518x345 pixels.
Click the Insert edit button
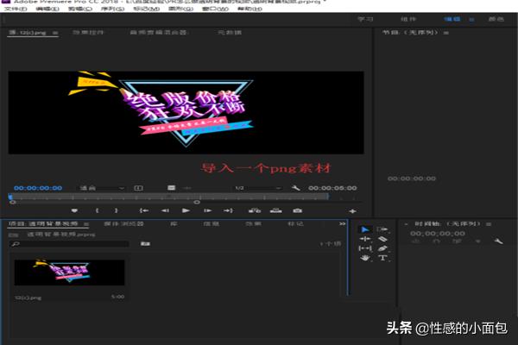[x=255, y=210]
